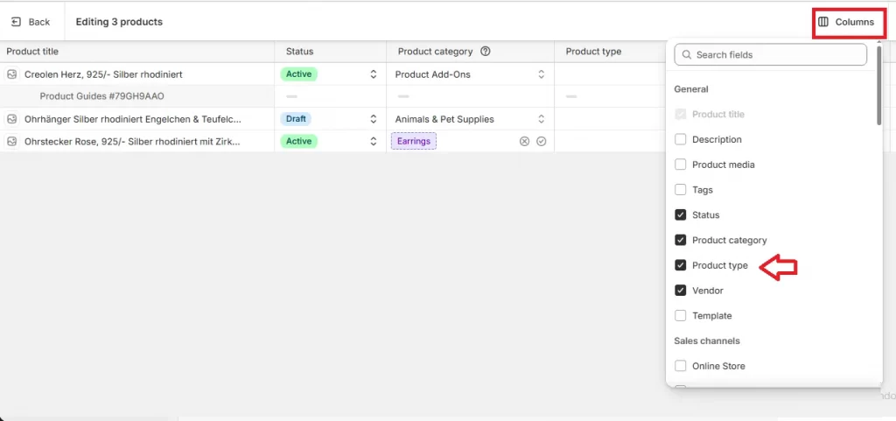
Task: Open the Product Add-Ons category dropdown
Action: point(541,74)
